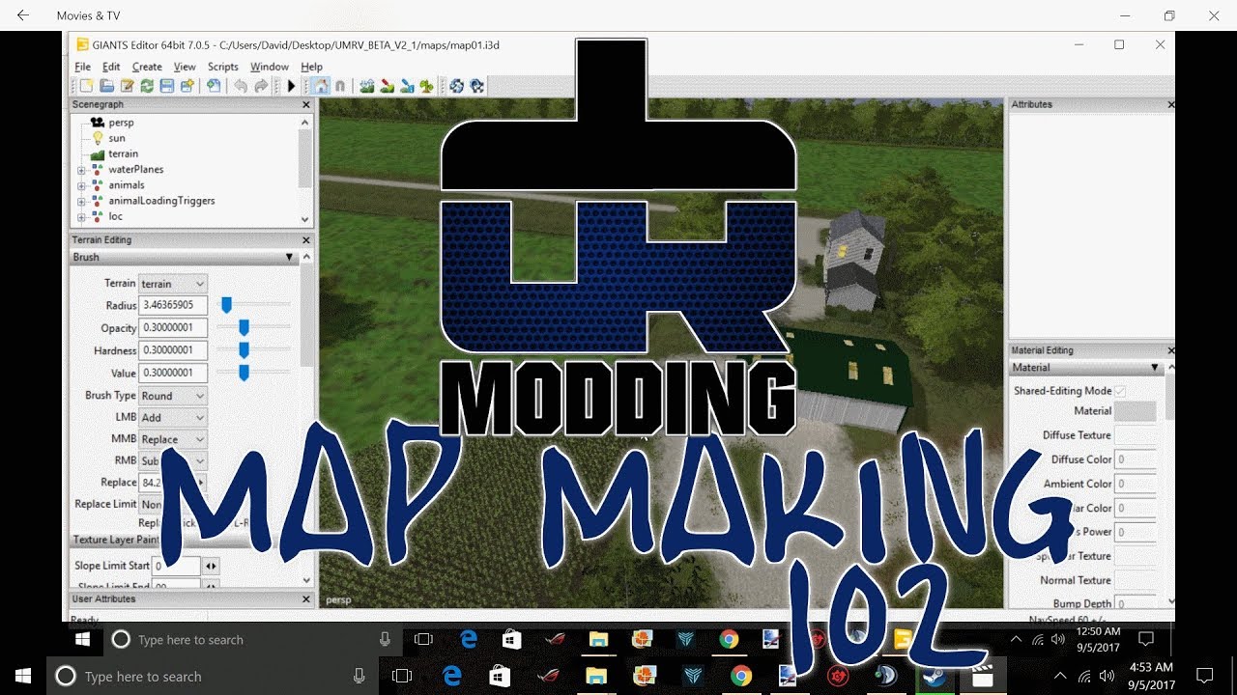Open the Start button in the bottom taskbar
This screenshot has height=695, width=1237.
(23, 676)
